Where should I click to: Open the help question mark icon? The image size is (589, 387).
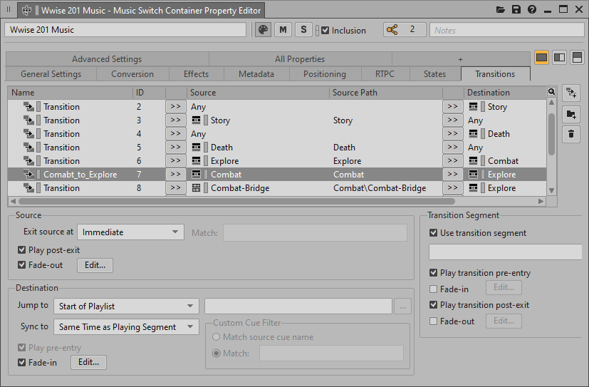[532, 10]
